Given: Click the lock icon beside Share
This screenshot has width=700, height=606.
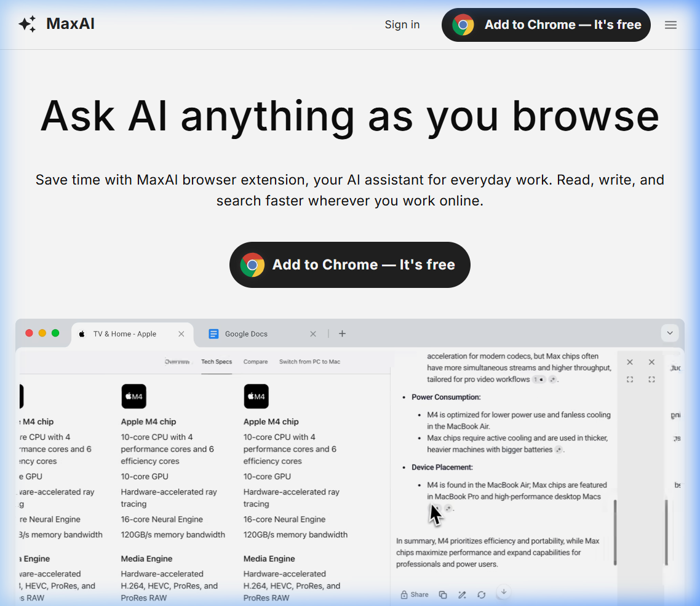Looking at the screenshot, I should click(404, 595).
